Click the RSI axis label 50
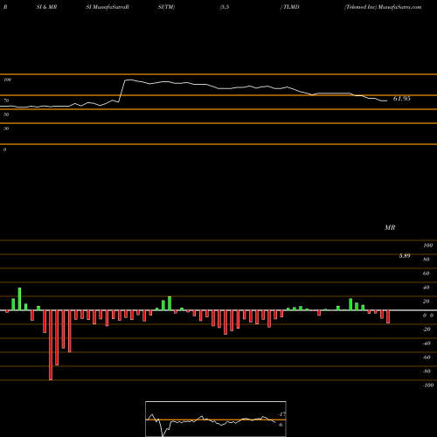 tap(6, 114)
